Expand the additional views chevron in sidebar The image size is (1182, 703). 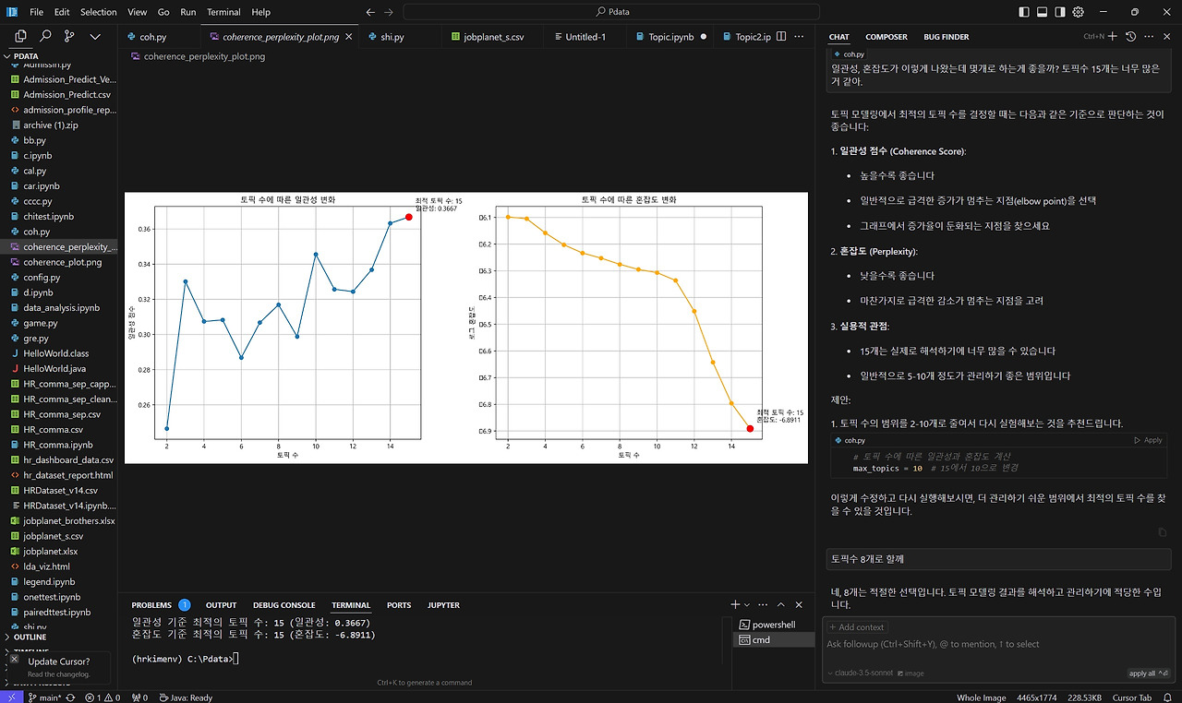95,36
